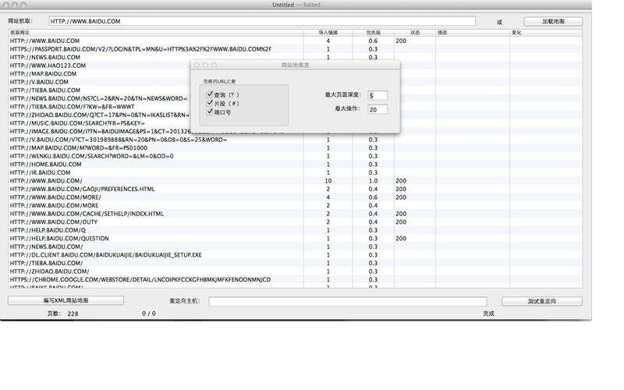Viewport: 624px width, 390px height.
Task: Focus the 网址抓取 URL input field
Action: pyautogui.click(x=262, y=21)
